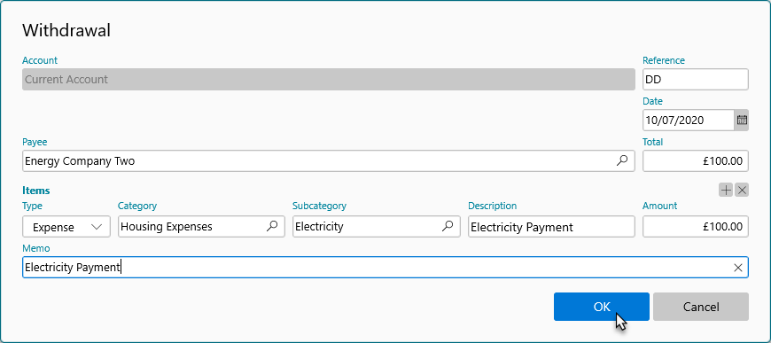Viewport: 771px width, 343px height.
Task: Click into the Reference field containing DD
Action: [x=696, y=79]
